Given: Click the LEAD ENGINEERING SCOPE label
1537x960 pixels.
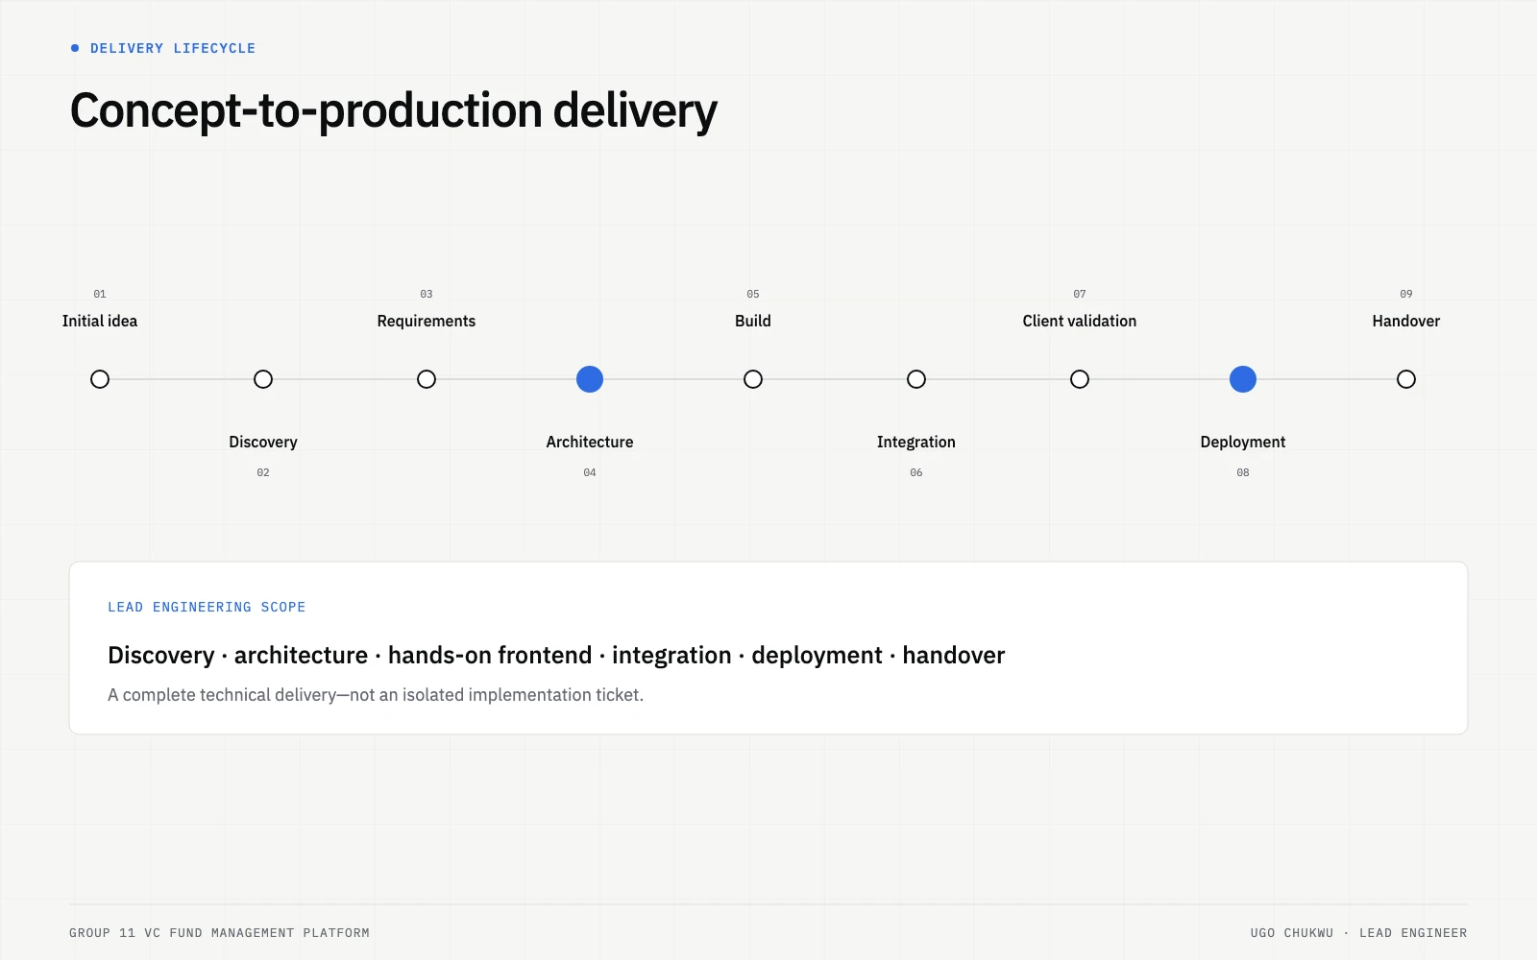Looking at the screenshot, I should (x=207, y=607).
